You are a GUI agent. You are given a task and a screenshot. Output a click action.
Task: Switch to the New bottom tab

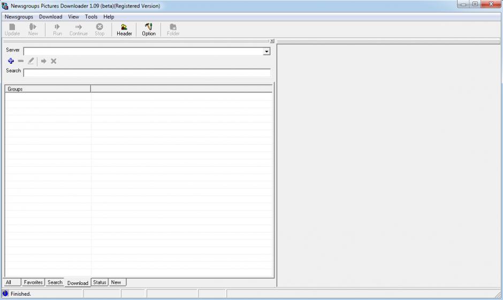pos(117,282)
